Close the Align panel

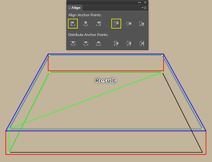145,2
